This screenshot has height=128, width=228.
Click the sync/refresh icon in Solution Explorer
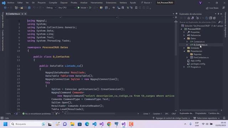point(207,18)
